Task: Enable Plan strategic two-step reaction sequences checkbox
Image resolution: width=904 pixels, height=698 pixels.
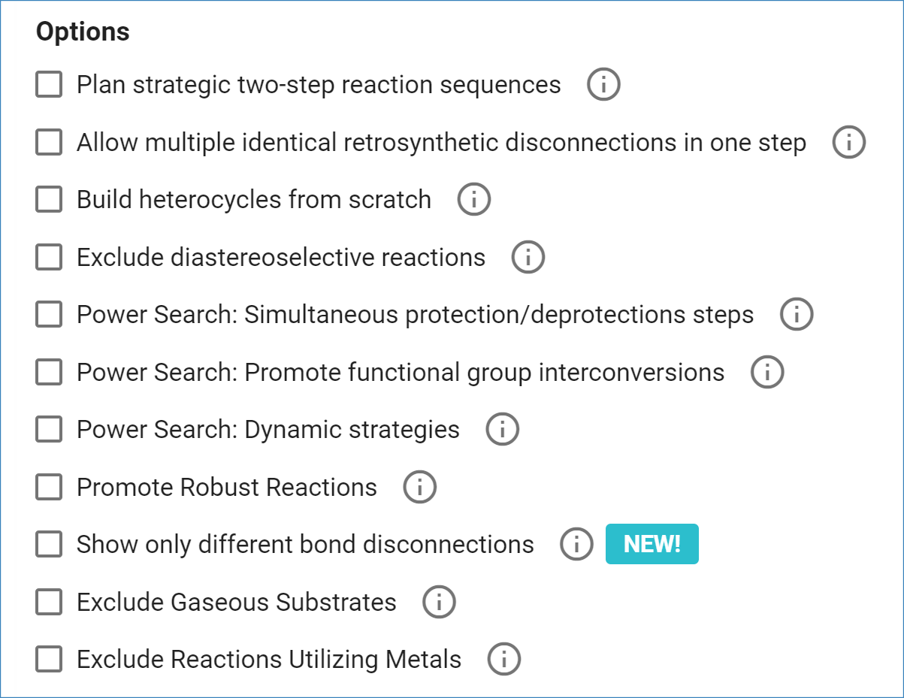Action: pyautogui.click(x=49, y=85)
